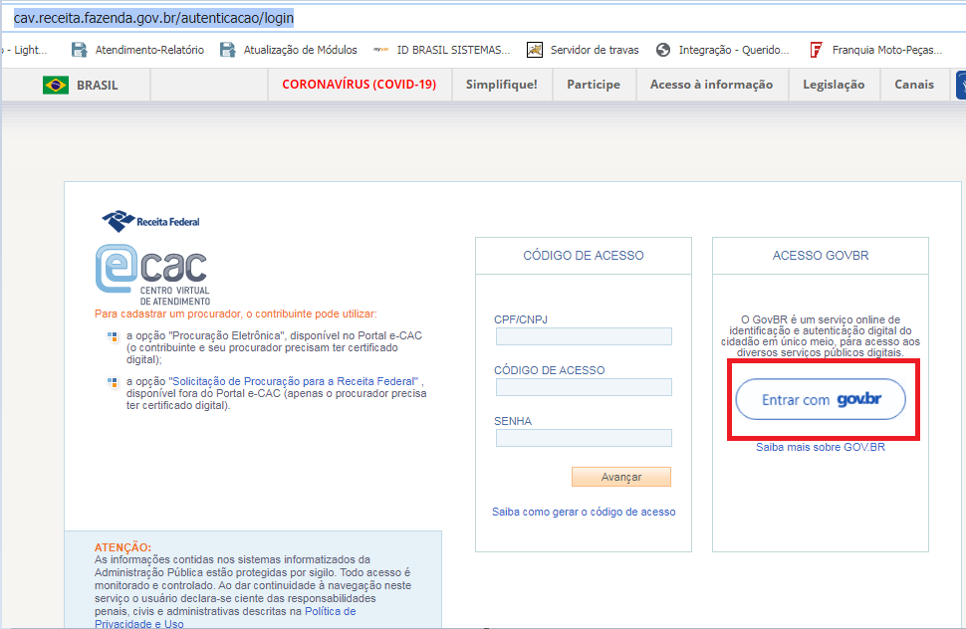The height and width of the screenshot is (629, 966).
Task: Open CORONAVÍRUS (COVID-19) menu item
Action: [360, 85]
